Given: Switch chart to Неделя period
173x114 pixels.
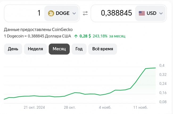Looking at the screenshot, I should pos(35,49).
